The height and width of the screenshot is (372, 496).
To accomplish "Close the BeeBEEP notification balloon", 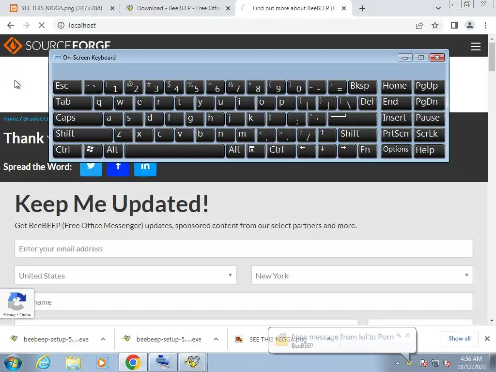I will (407, 335).
